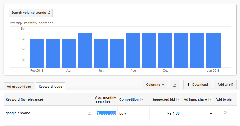Add google chrome to plan arrows
Image resolution: width=240 pixels, height=126 pixels.
pos(225,113)
